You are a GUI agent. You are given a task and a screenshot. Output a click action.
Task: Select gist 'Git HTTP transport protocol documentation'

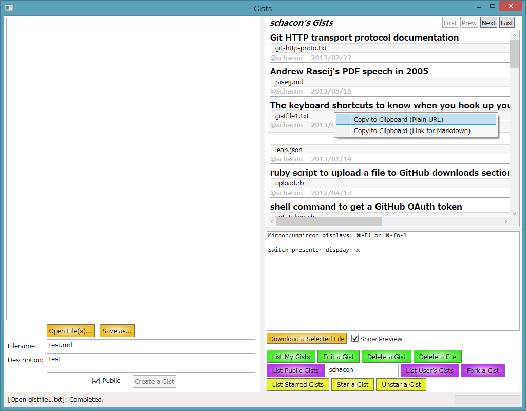364,38
